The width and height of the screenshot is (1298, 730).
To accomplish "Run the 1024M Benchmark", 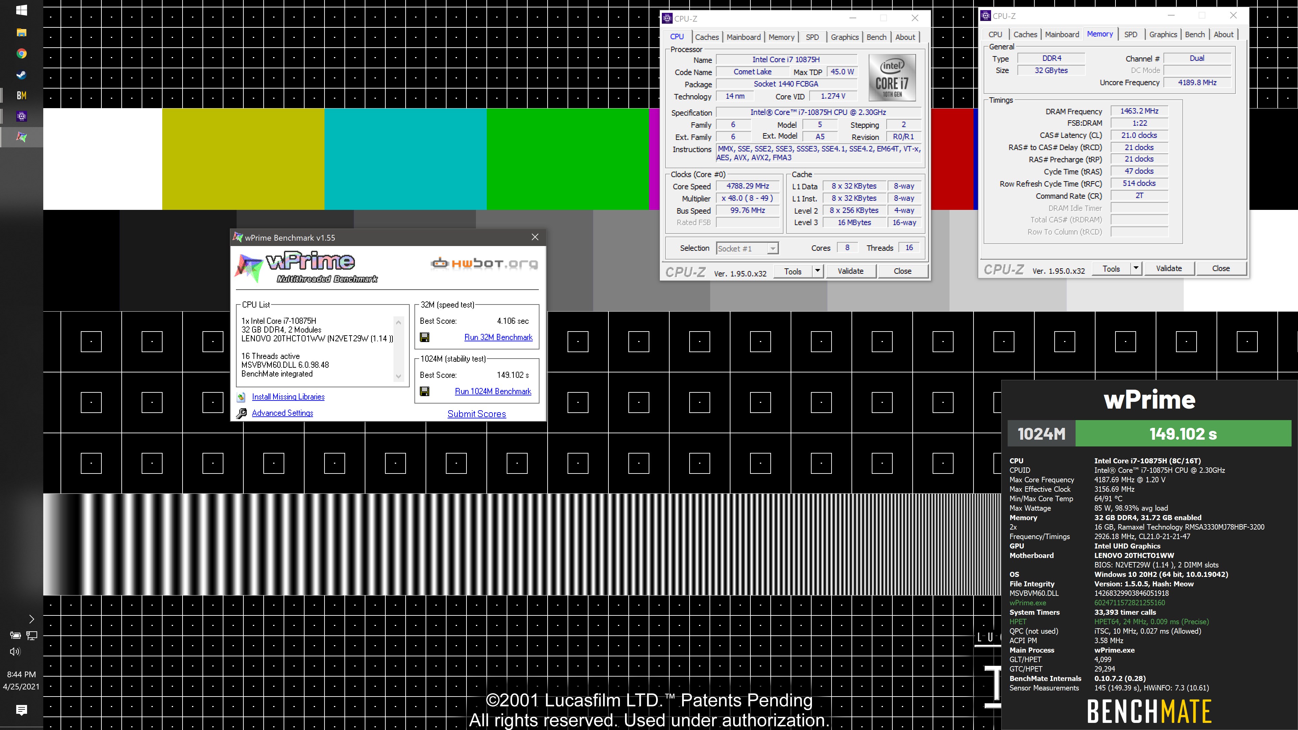I will 493,391.
